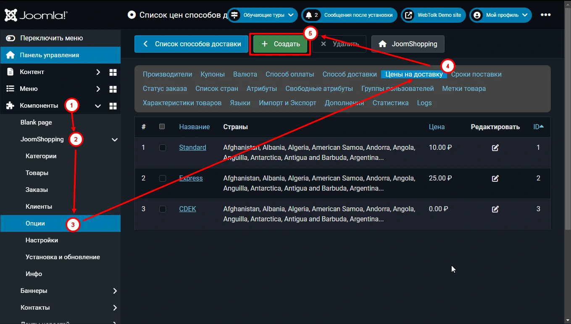Click edit icon for Express row
571x324 pixels.
click(x=495, y=178)
